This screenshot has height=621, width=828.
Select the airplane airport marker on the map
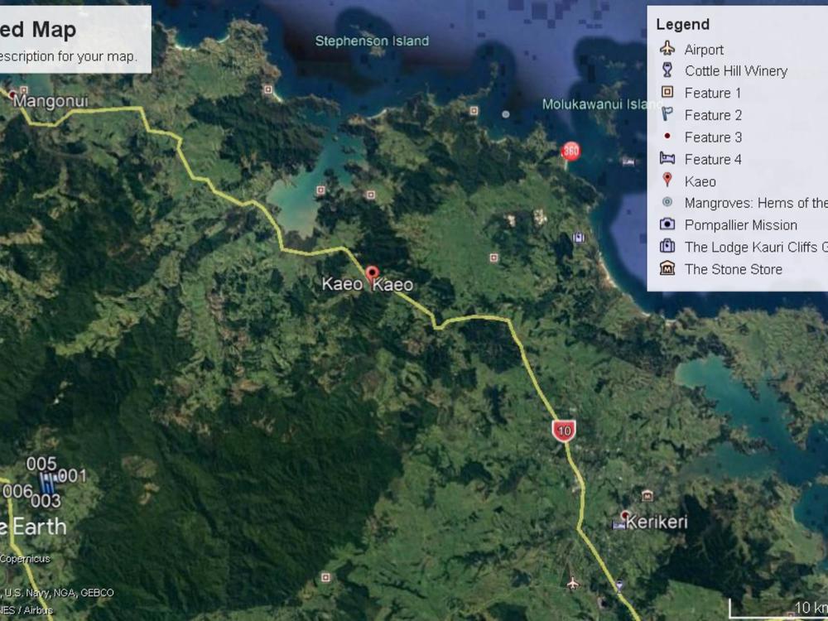click(x=572, y=584)
